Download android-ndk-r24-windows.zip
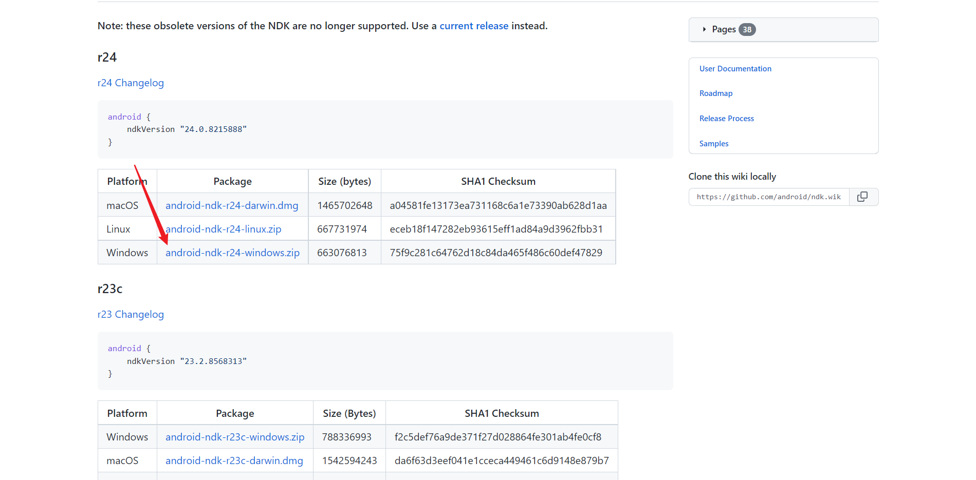 click(x=232, y=252)
